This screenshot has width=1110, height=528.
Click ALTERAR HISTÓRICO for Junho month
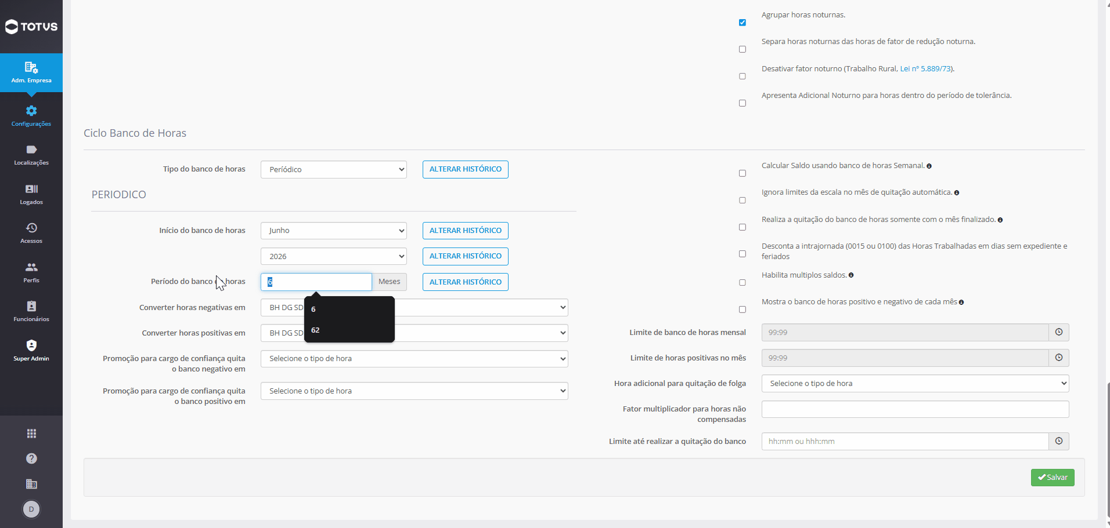[x=466, y=231]
